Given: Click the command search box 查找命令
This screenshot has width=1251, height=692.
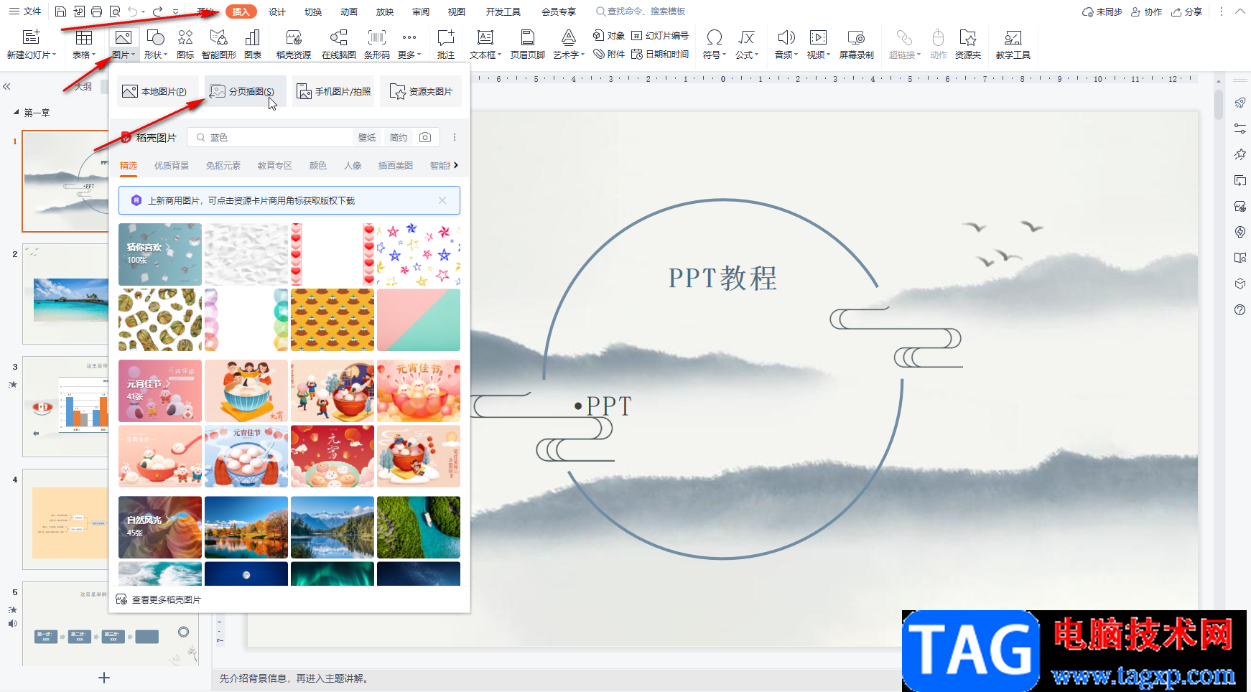Looking at the screenshot, I should pyautogui.click(x=641, y=11).
